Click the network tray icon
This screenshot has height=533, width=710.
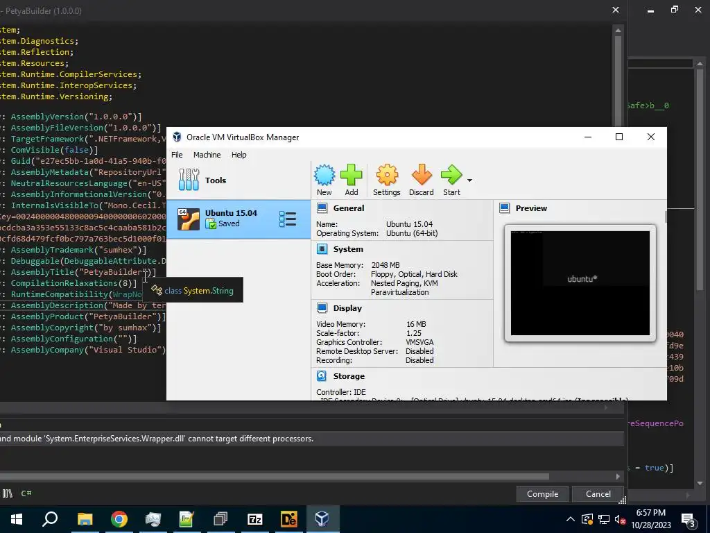click(604, 519)
